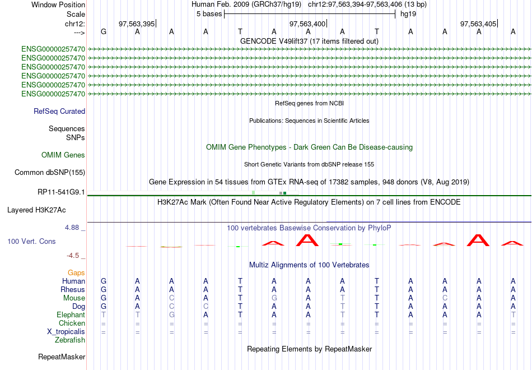Click the GENCODE V49lift37 track title
The width and height of the screenshot is (532, 370).
(309, 41)
